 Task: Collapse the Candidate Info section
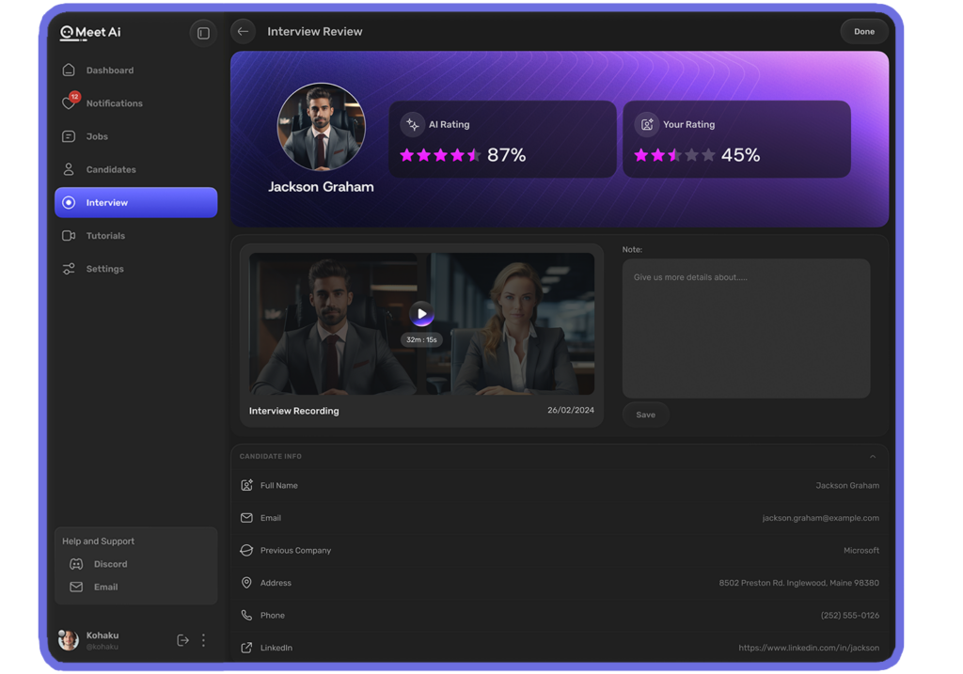point(873,455)
